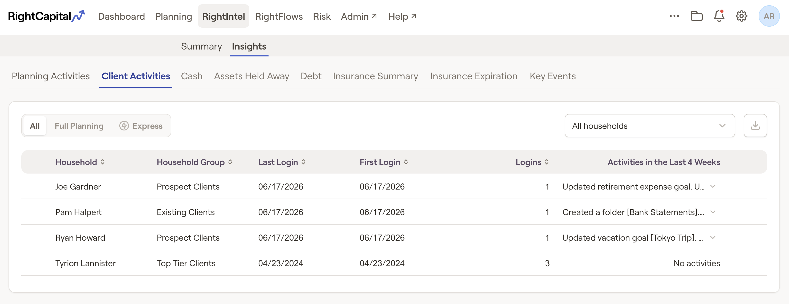Expand Pam Halpert's activities
Screen dimensions: 789x304
[713, 212]
